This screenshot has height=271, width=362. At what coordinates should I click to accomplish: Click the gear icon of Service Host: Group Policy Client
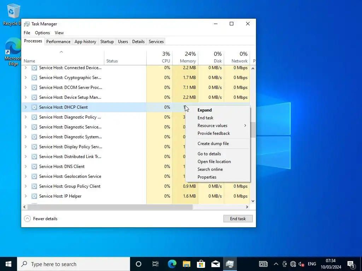tap(34, 186)
